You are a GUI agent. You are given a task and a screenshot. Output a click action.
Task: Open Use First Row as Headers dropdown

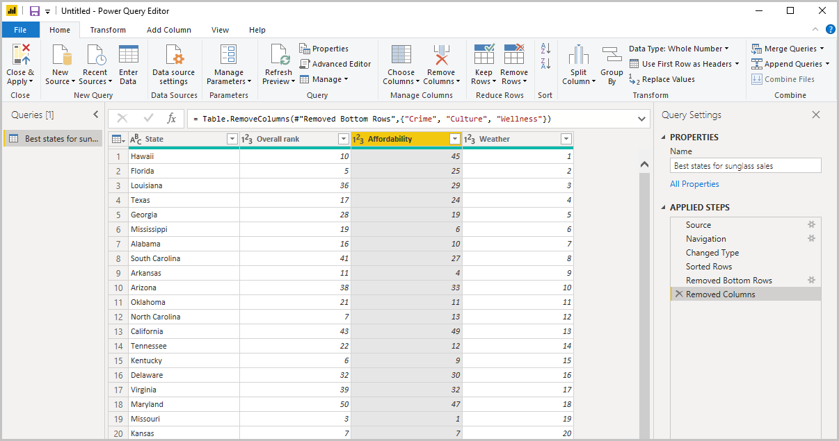(x=685, y=64)
